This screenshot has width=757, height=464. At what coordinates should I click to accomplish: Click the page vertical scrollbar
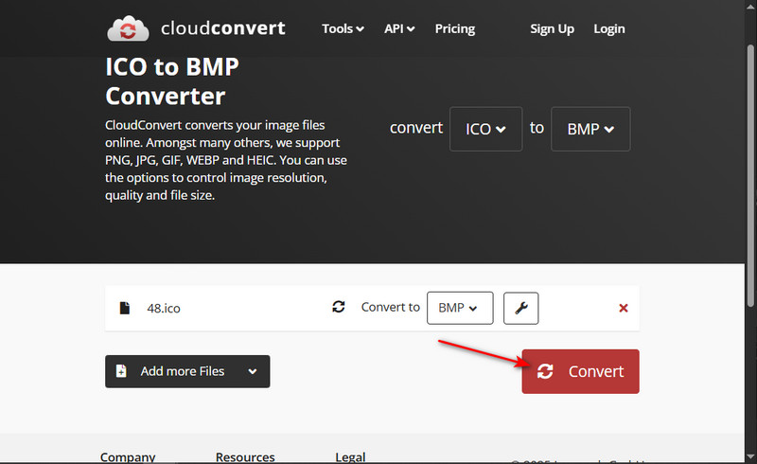tap(750, 175)
